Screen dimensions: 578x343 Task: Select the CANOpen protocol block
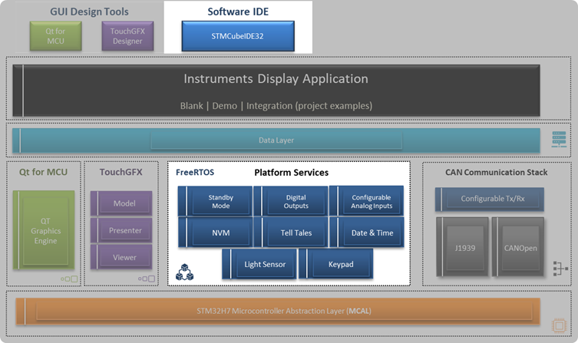click(x=518, y=247)
